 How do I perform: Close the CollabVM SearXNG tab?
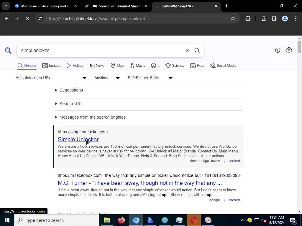point(216,6)
